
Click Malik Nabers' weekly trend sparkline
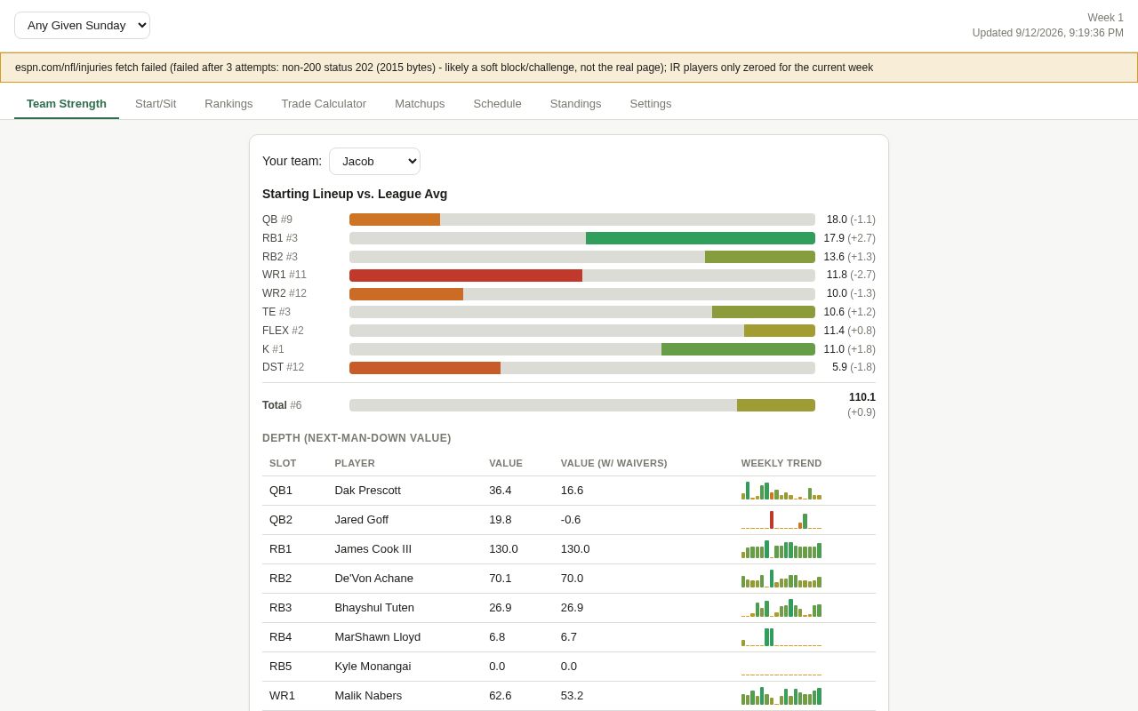click(x=781, y=696)
